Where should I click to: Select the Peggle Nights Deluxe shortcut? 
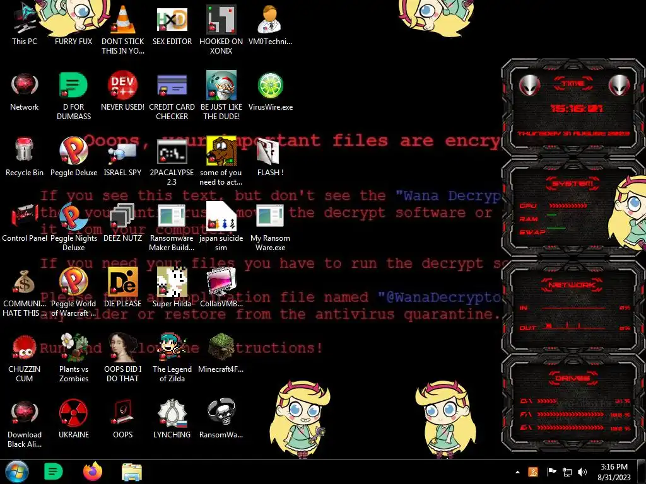coord(73,226)
